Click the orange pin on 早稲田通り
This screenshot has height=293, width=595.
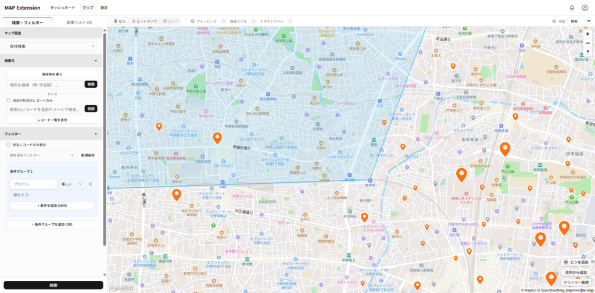coord(217,138)
